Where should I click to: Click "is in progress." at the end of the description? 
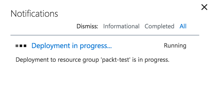pos(151,60)
